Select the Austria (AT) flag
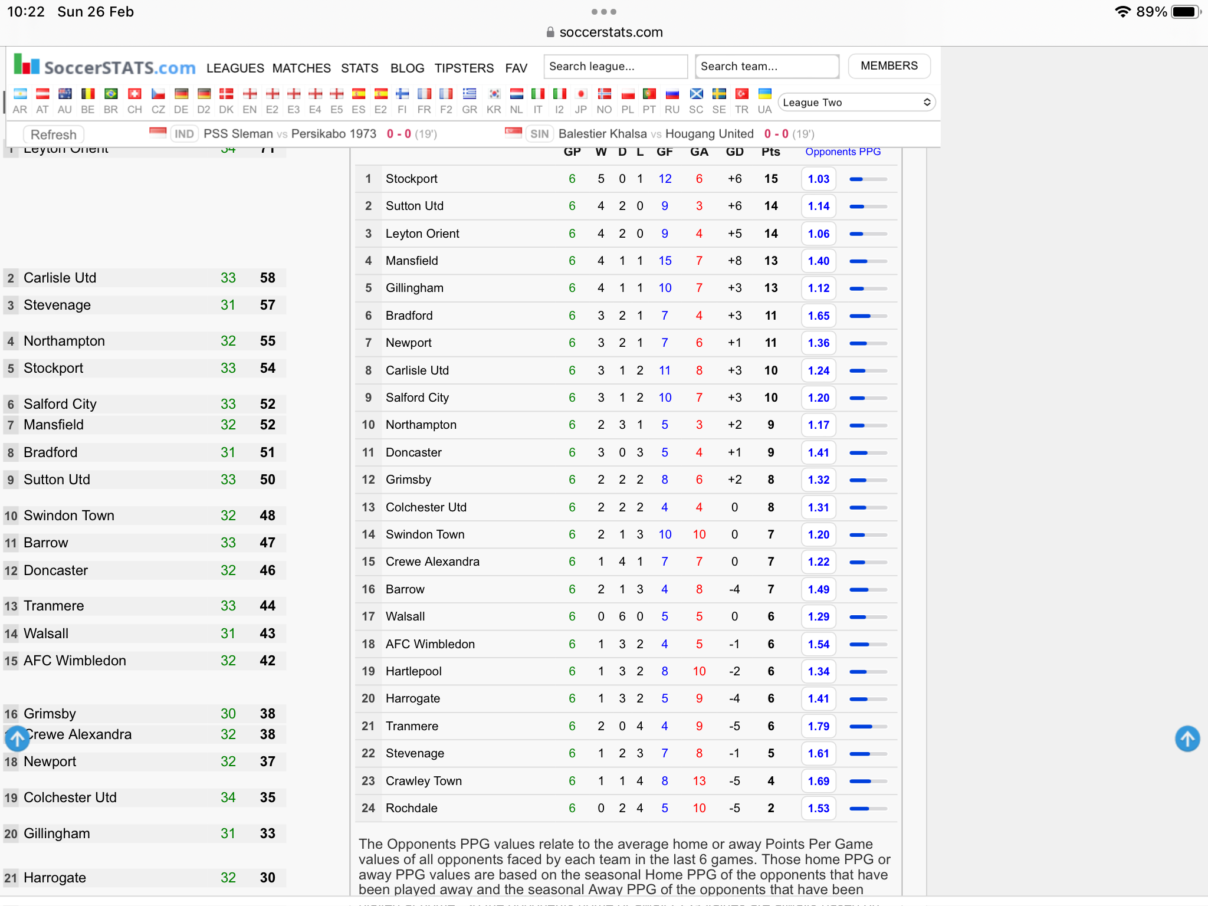Screen dimensions: 1208x906 (x=42, y=94)
